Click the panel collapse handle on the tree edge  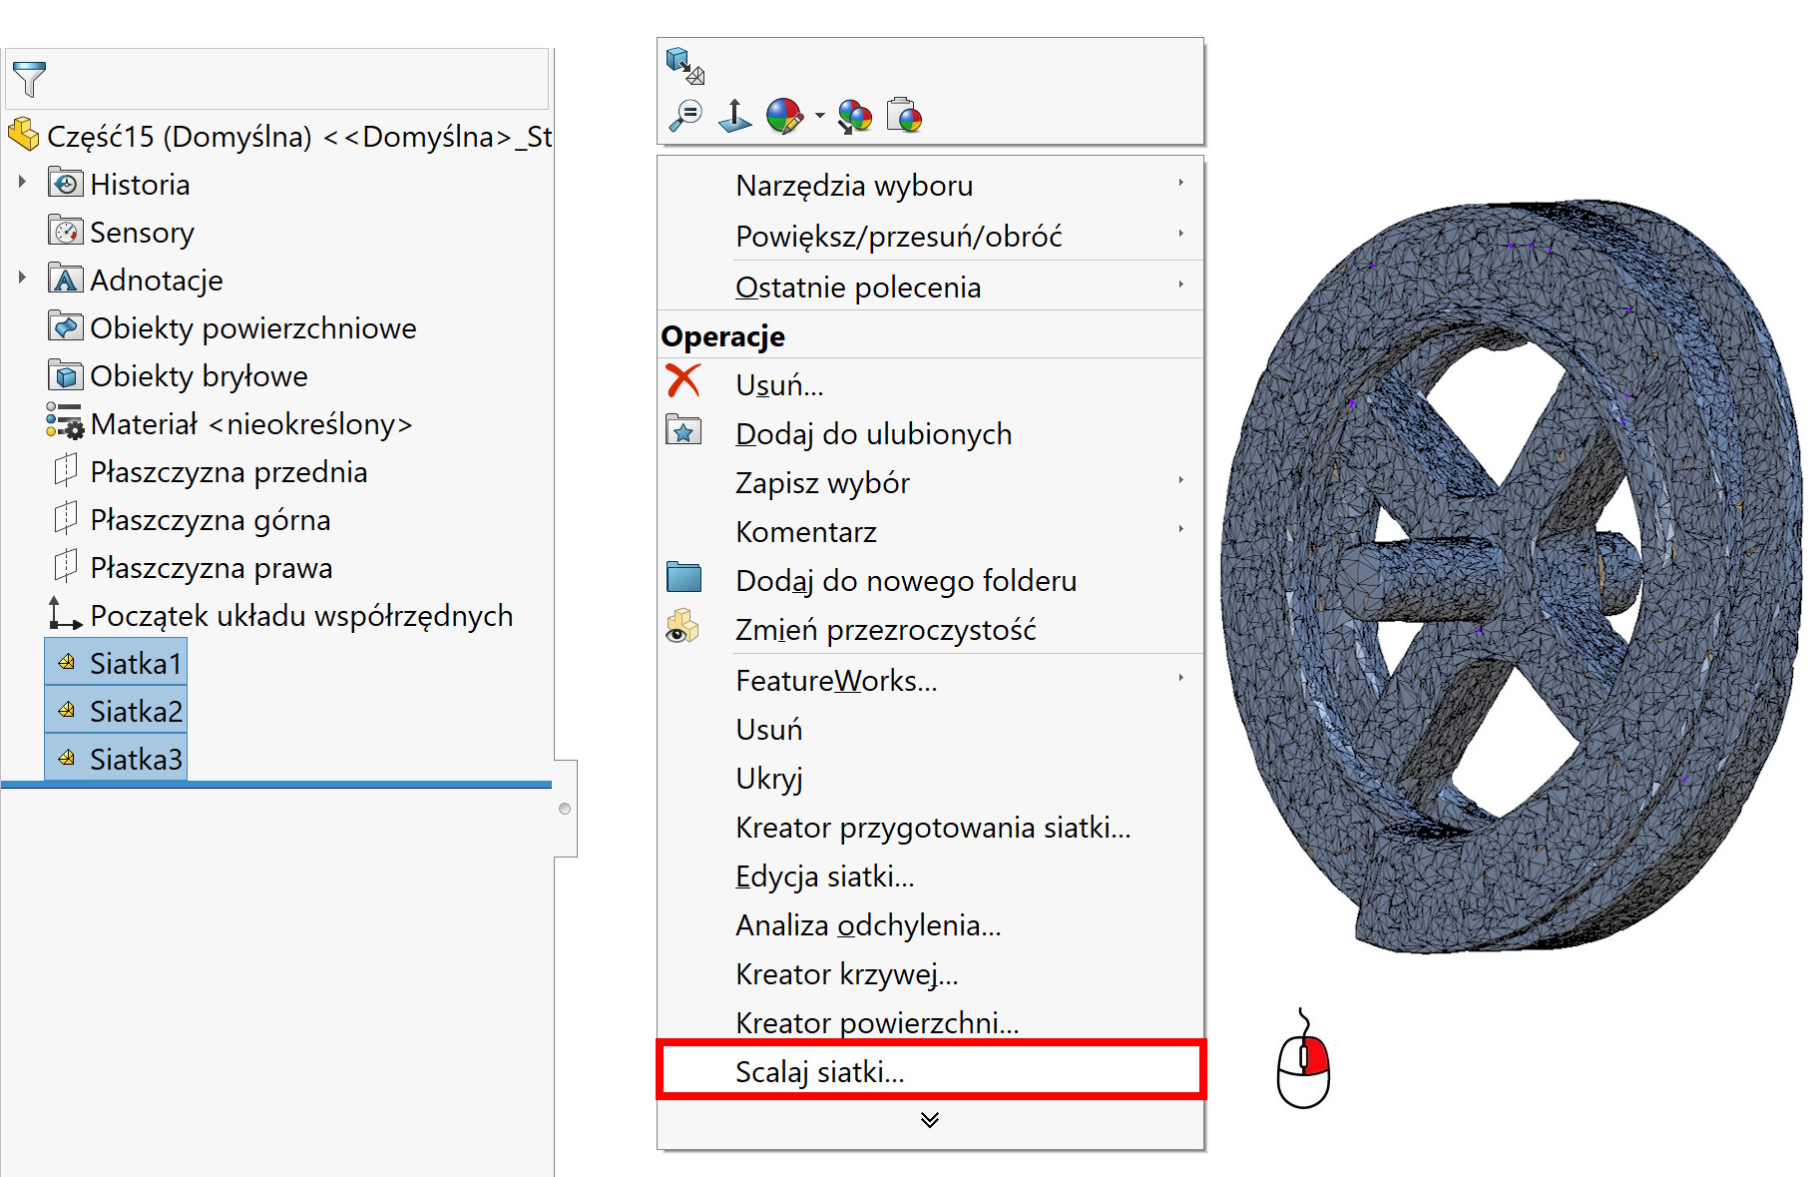(x=565, y=809)
